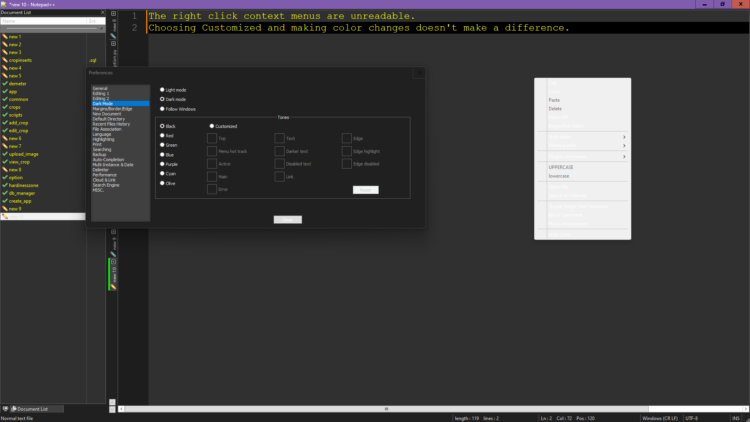Pick the Edge highlight color swatch
750x422 pixels.
coord(347,151)
